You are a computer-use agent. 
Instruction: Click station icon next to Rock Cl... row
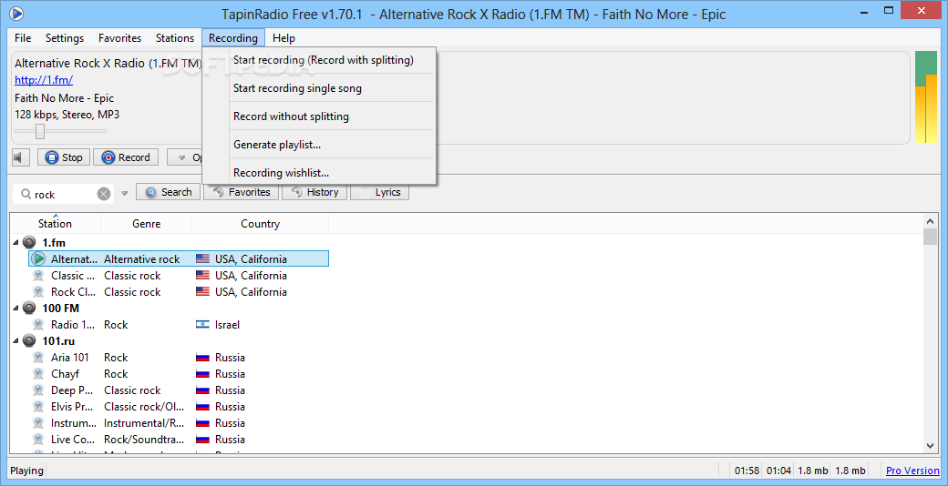tap(38, 291)
